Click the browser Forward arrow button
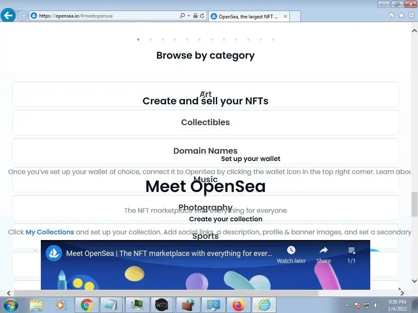 [22, 16]
